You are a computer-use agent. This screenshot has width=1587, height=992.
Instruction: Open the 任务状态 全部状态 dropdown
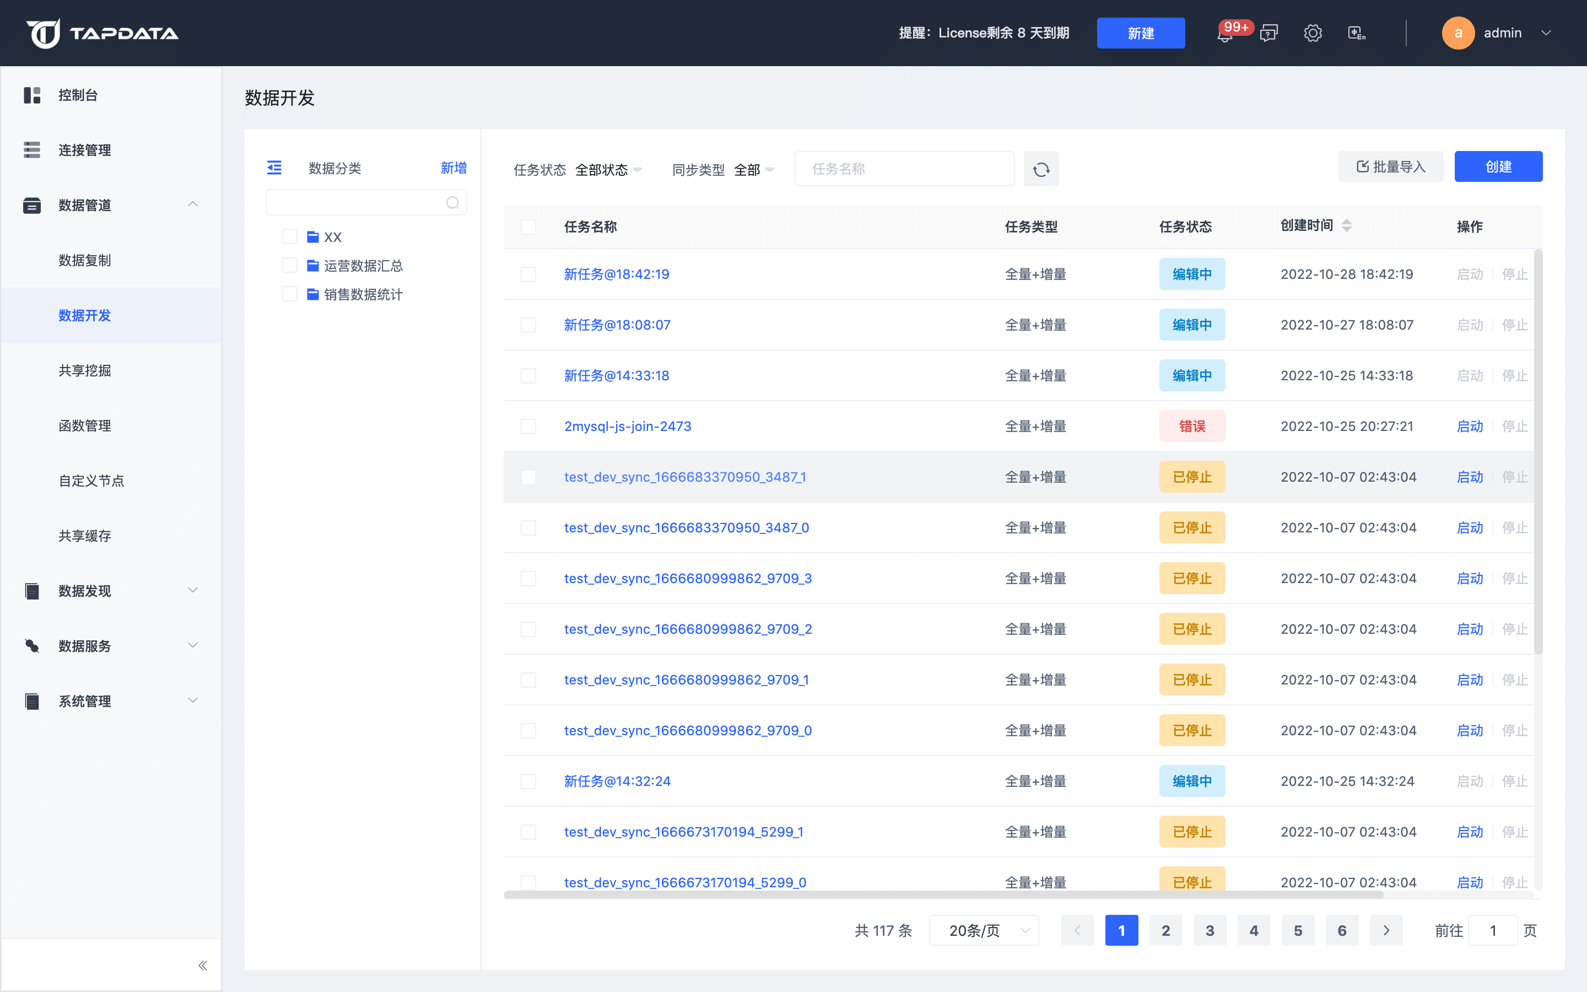(608, 170)
